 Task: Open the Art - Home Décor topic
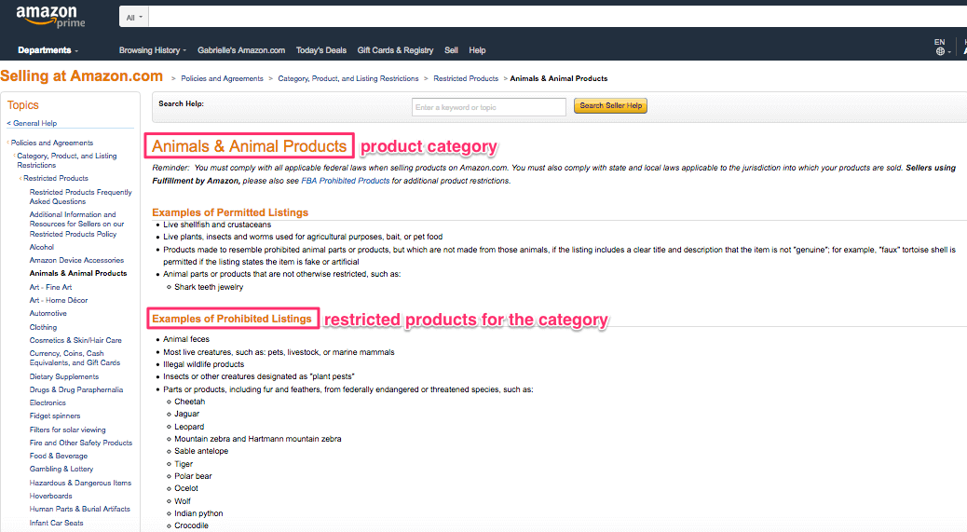click(59, 301)
